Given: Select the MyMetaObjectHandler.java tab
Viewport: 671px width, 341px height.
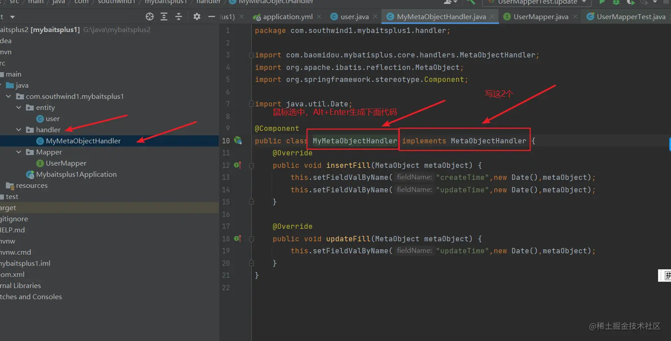Looking at the screenshot, I should click(x=441, y=17).
